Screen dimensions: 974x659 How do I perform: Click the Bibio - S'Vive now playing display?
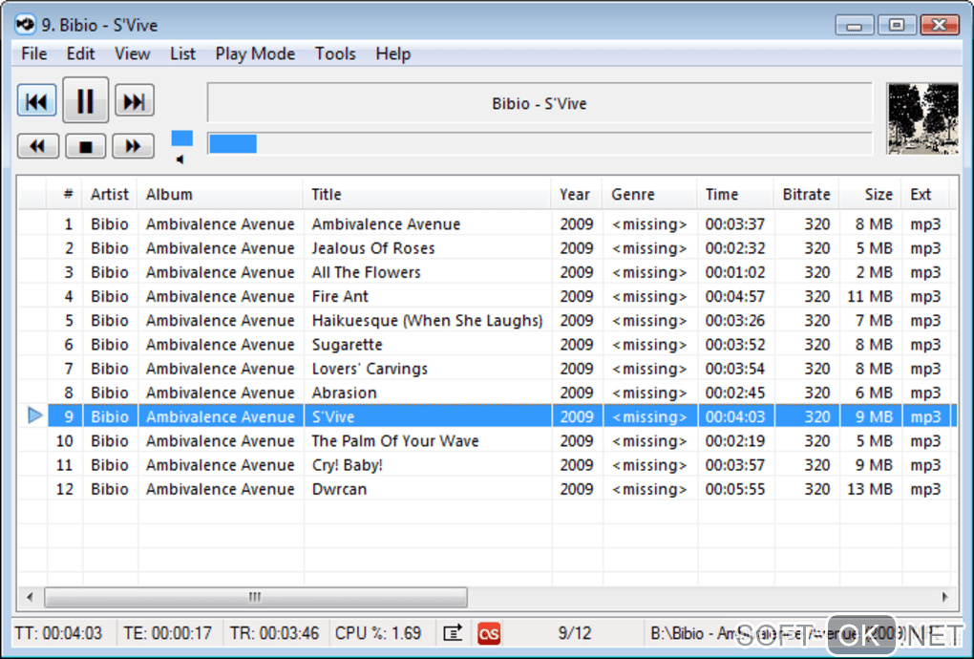[x=540, y=103]
